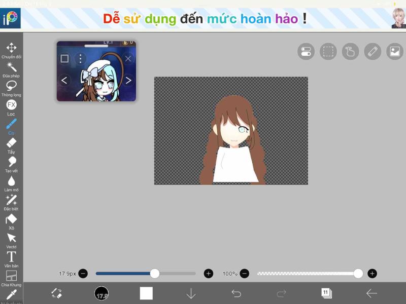
Task: Click the previous arrow in the reference window
Action: (x=63, y=80)
